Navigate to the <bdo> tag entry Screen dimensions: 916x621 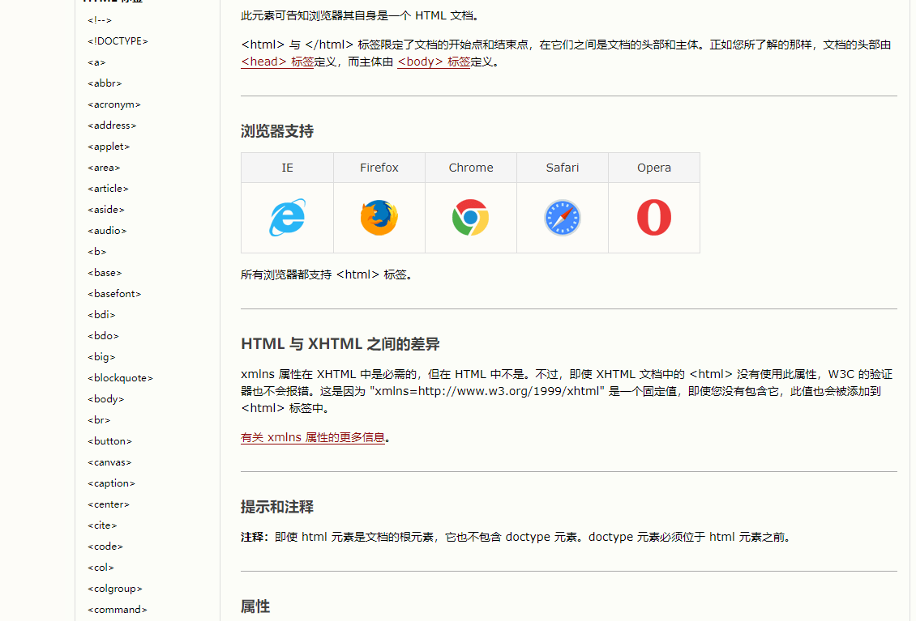(x=103, y=335)
